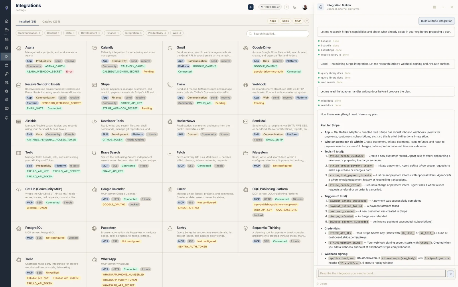Click the Filesystem Not configured status
Screen dimensions: 458x287
(x=282, y=166)
